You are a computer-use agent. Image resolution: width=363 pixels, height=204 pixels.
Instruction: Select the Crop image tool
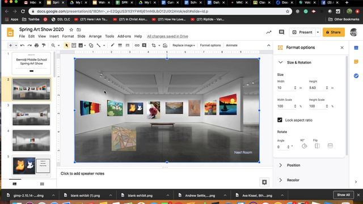click(x=154, y=45)
